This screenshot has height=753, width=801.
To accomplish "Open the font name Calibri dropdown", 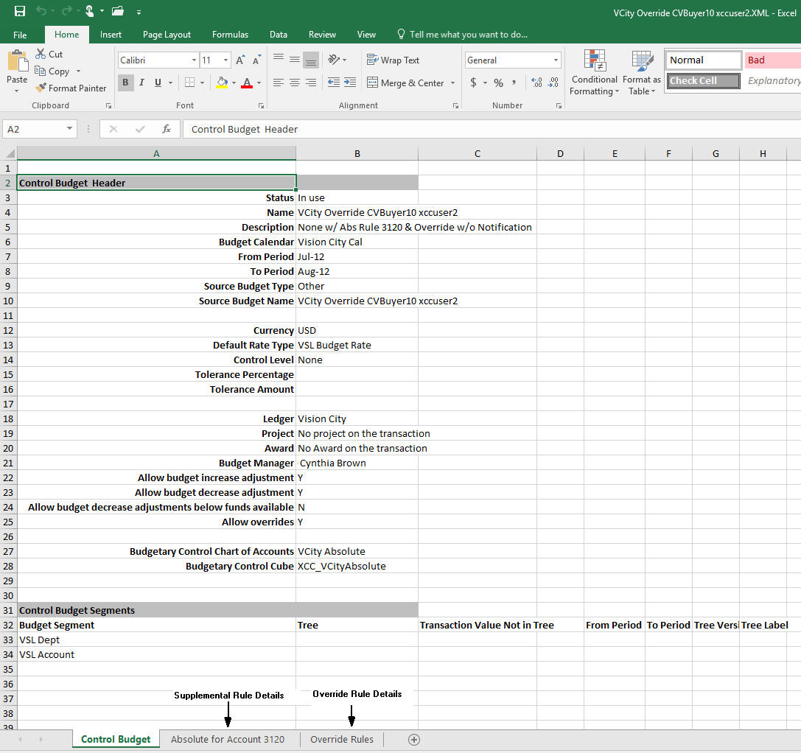I will click(194, 60).
